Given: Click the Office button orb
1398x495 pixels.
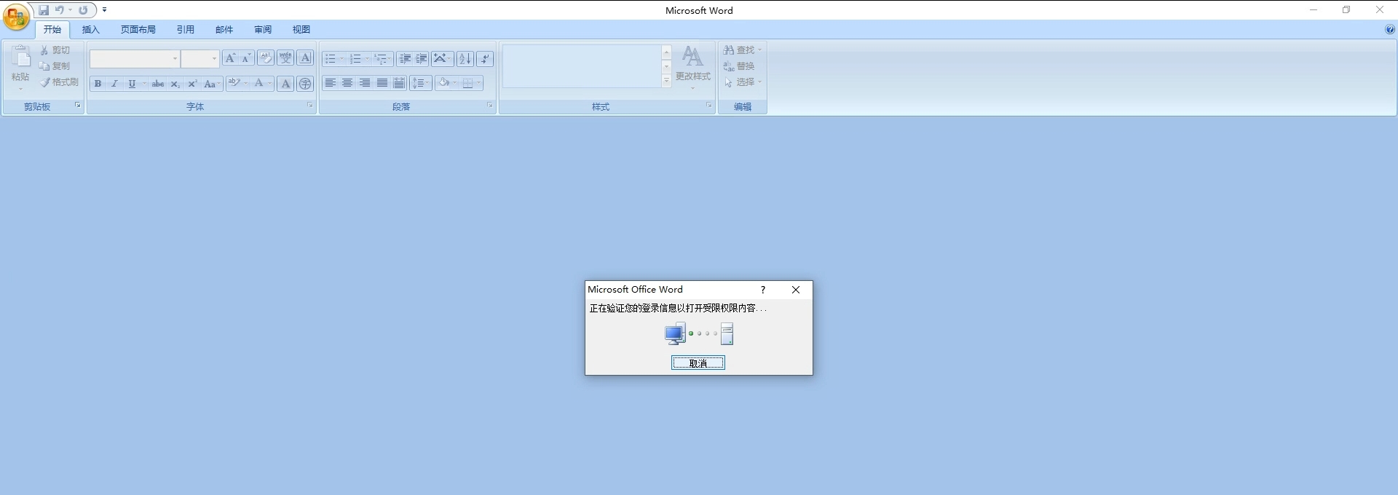Looking at the screenshot, I should coord(16,16).
